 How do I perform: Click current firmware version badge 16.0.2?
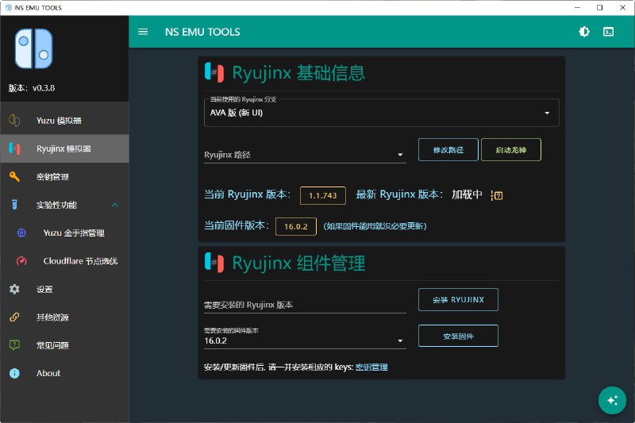tap(296, 226)
